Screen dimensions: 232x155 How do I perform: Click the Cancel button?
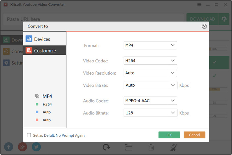(x=195, y=135)
